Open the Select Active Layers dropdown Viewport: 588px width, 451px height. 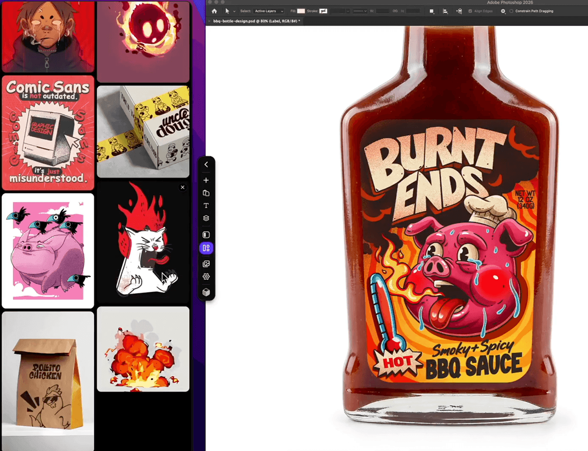click(269, 11)
